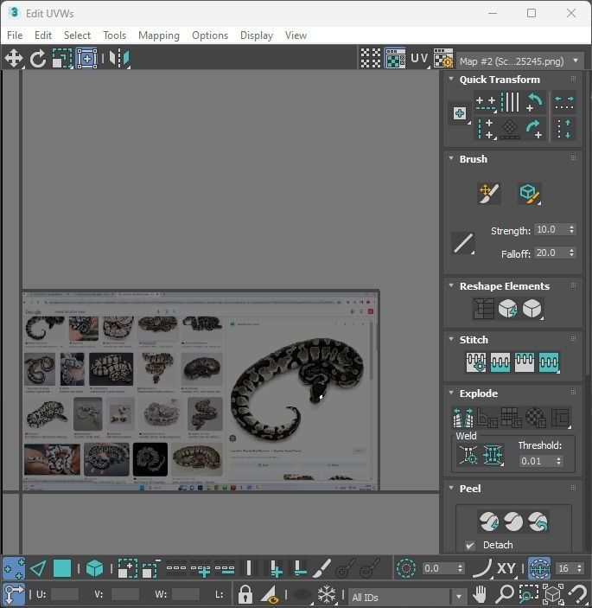Toggle the Lock Selection padlock icon

245,594
